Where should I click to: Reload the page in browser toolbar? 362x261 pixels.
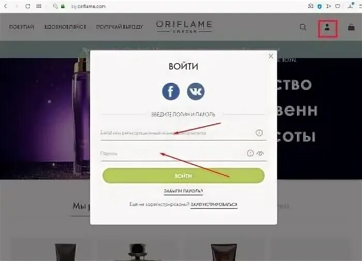[27, 6]
